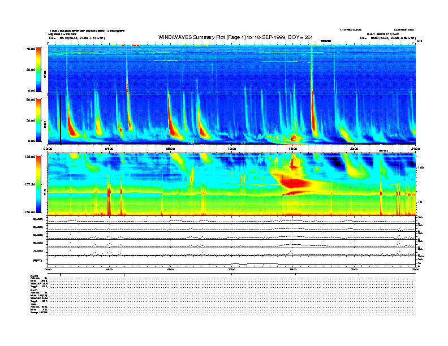The image size is (448, 346).
Task: Click the 12:00 tick below RAD1 spectrogram
Action: click(x=232, y=149)
